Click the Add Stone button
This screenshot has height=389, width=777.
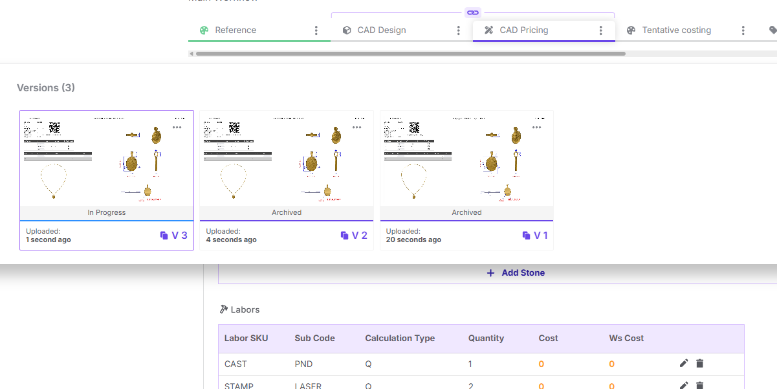click(x=516, y=273)
